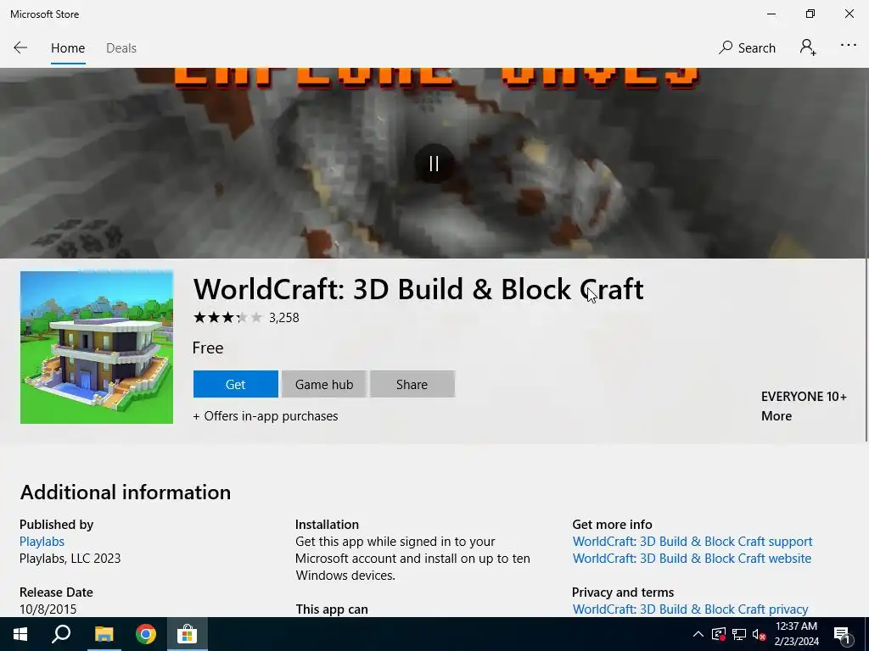This screenshot has height=651, width=869.
Task: Click the 3,258 ratings count
Action: pyautogui.click(x=283, y=318)
